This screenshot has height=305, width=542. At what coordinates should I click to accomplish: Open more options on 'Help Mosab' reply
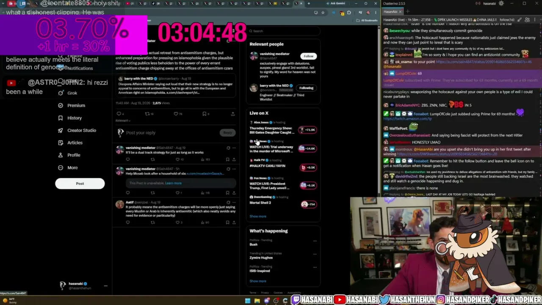click(x=233, y=169)
